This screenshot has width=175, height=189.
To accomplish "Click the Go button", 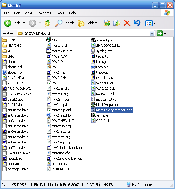I will (163, 33).
